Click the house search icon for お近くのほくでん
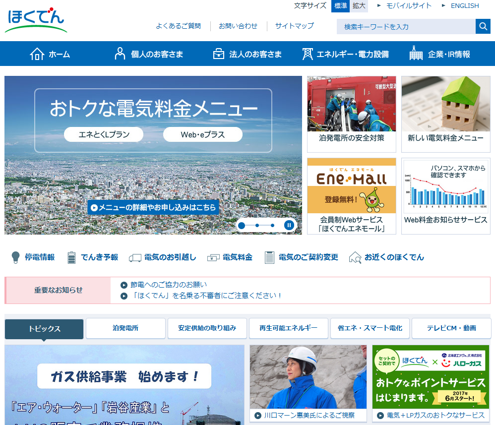 coord(355,258)
